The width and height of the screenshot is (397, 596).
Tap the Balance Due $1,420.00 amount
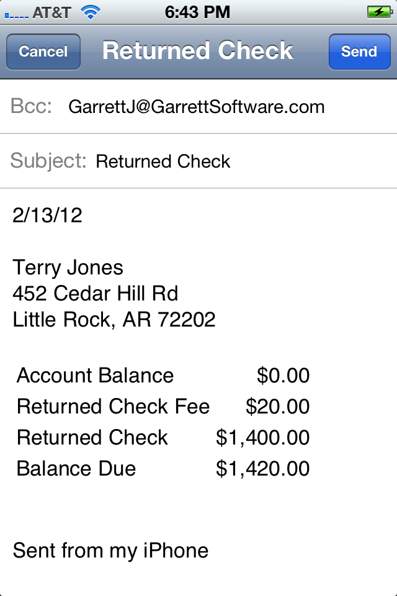click(262, 469)
